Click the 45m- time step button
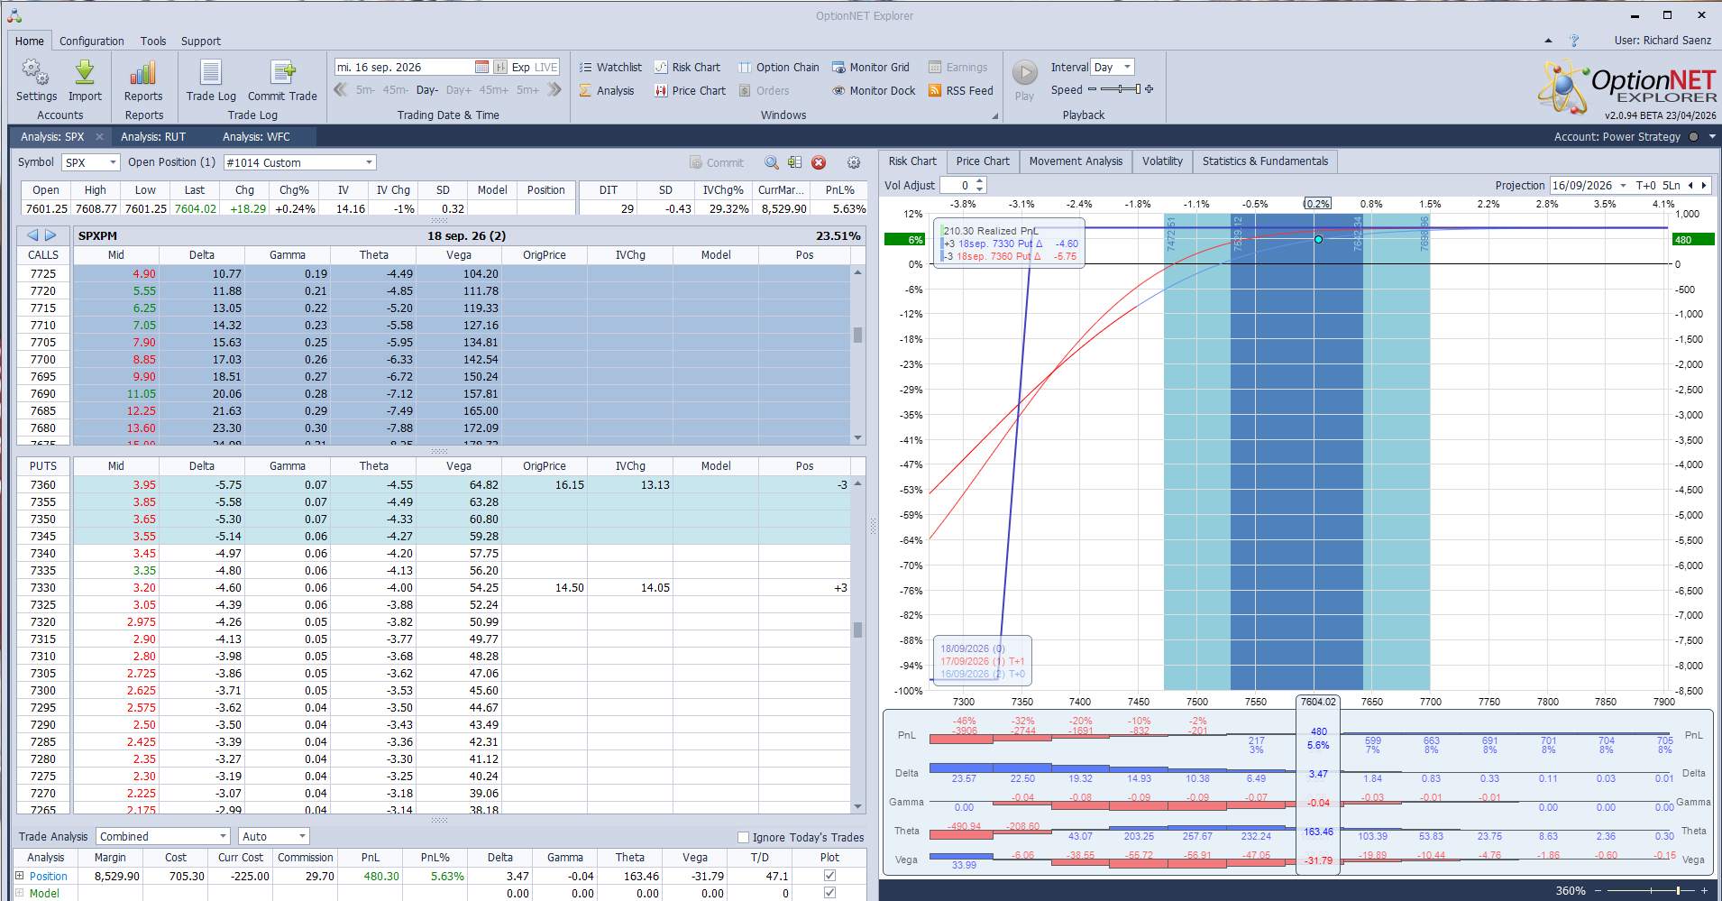 [x=396, y=90]
